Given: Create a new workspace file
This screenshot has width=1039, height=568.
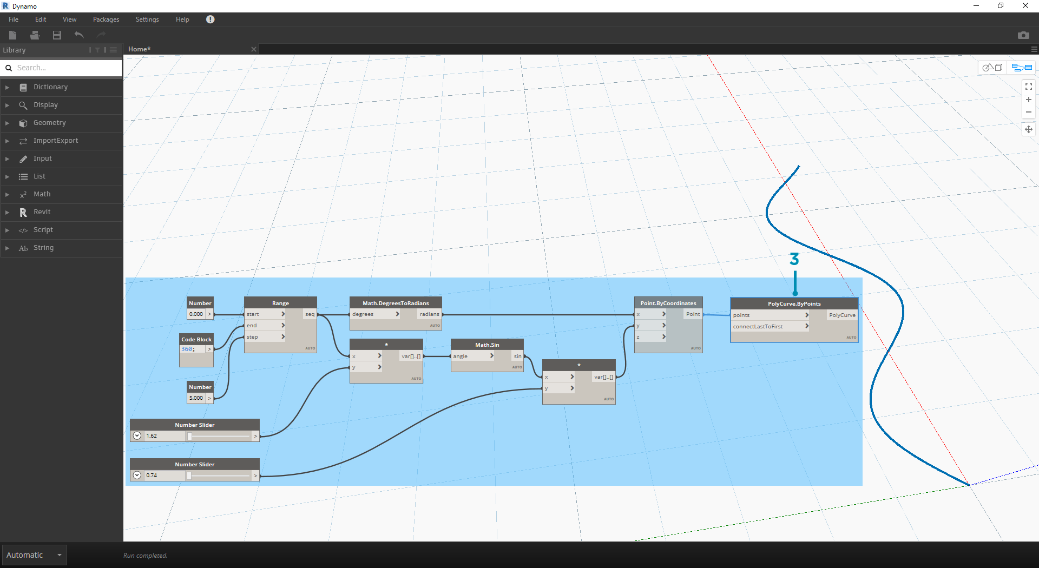Looking at the screenshot, I should 12,35.
